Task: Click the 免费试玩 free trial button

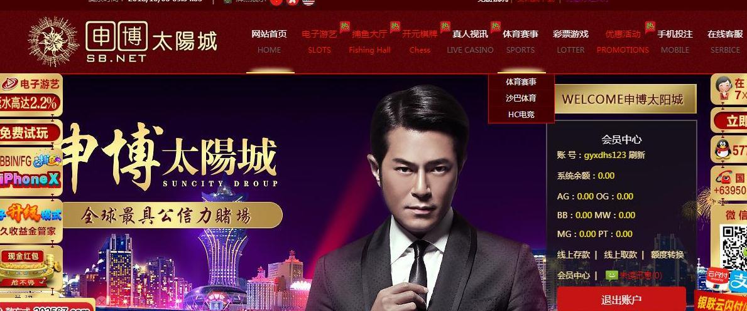Action: coord(31,133)
